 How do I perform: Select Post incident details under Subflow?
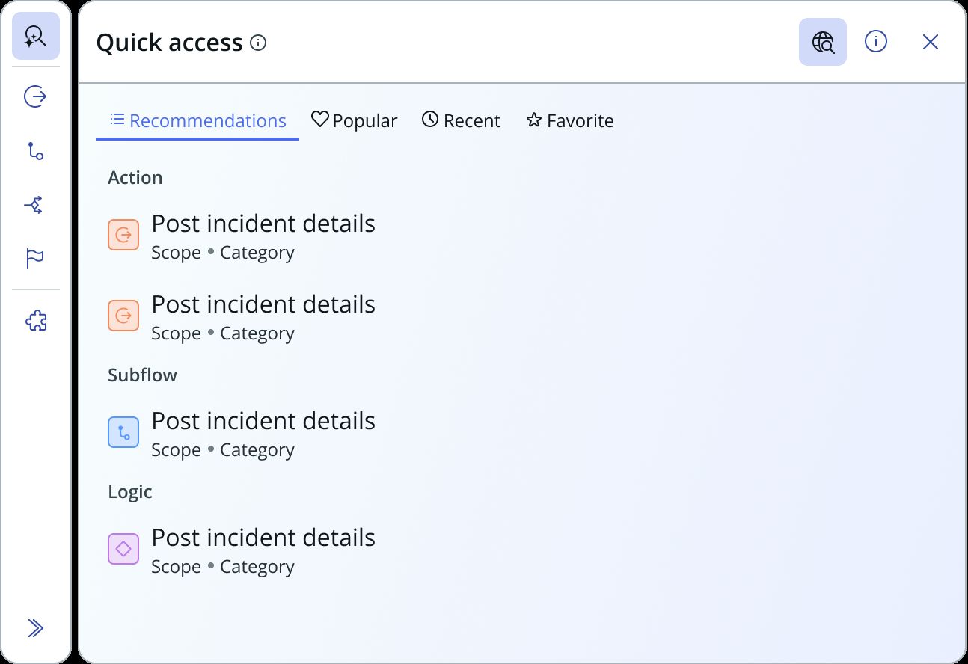tap(263, 421)
